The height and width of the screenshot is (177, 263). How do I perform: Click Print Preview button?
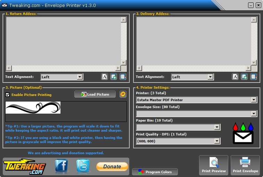coord(214,165)
